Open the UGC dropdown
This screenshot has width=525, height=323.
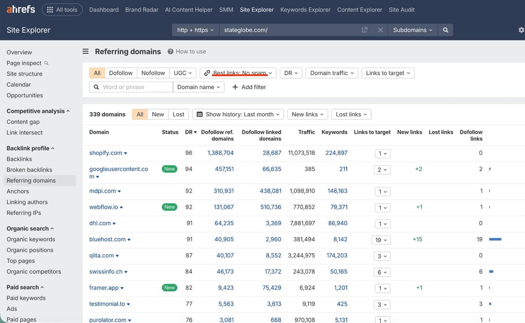pos(182,73)
